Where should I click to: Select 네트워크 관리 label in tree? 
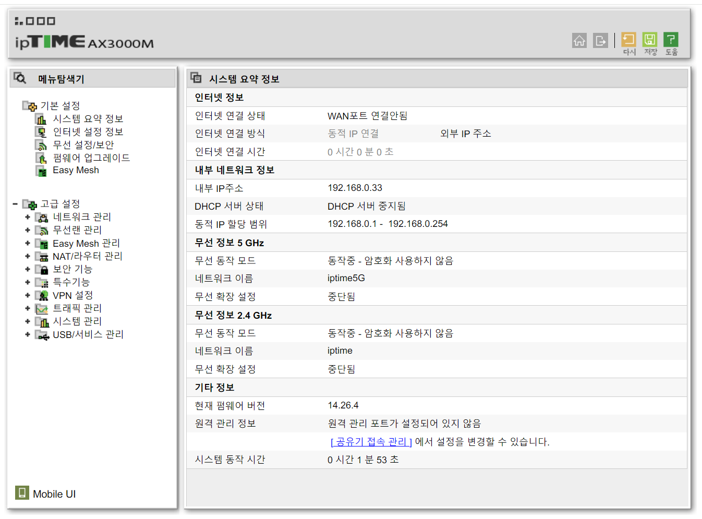(x=82, y=217)
